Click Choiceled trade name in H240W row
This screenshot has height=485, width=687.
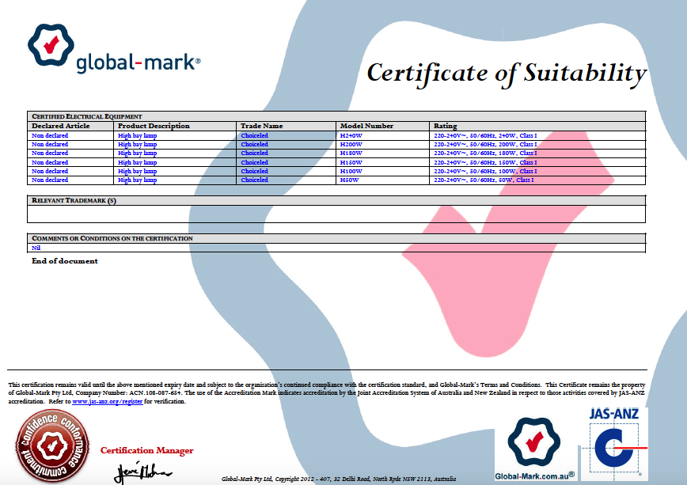point(254,136)
